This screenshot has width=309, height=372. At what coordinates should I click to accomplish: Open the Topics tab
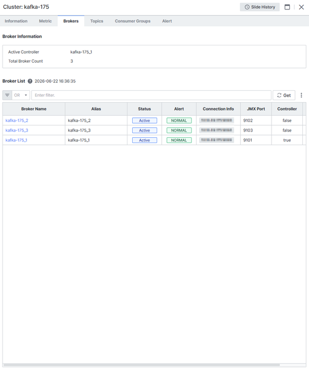pyautogui.click(x=97, y=21)
